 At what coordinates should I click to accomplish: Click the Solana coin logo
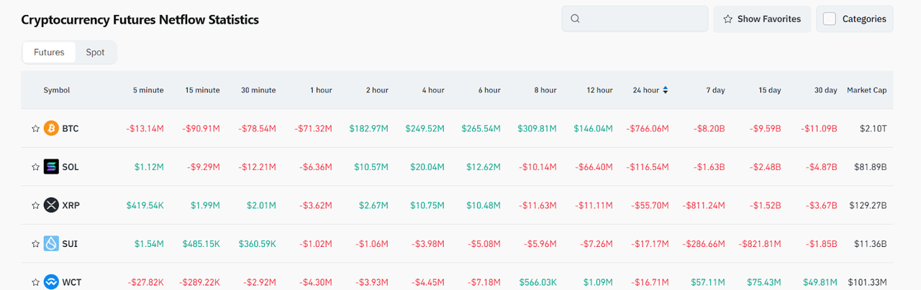tap(51, 167)
